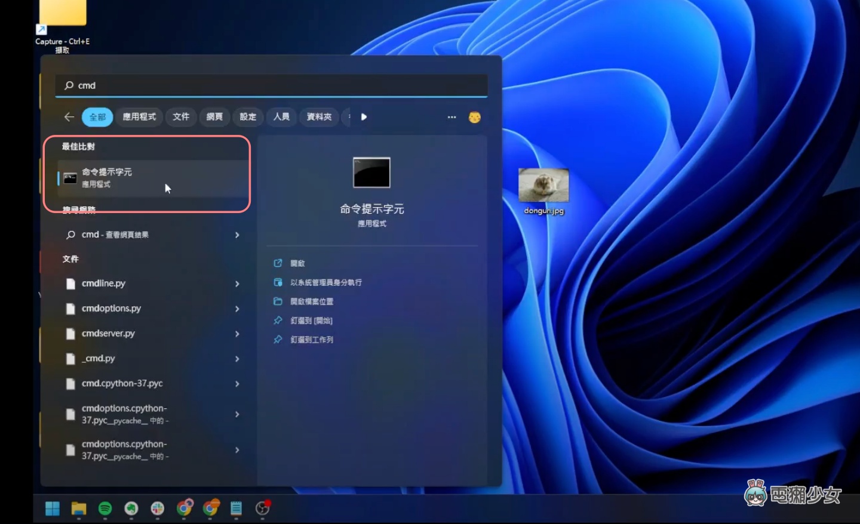Expand the chevron next to cmd.cpython-37.pyc
Image resolution: width=860 pixels, height=524 pixels.
237,384
